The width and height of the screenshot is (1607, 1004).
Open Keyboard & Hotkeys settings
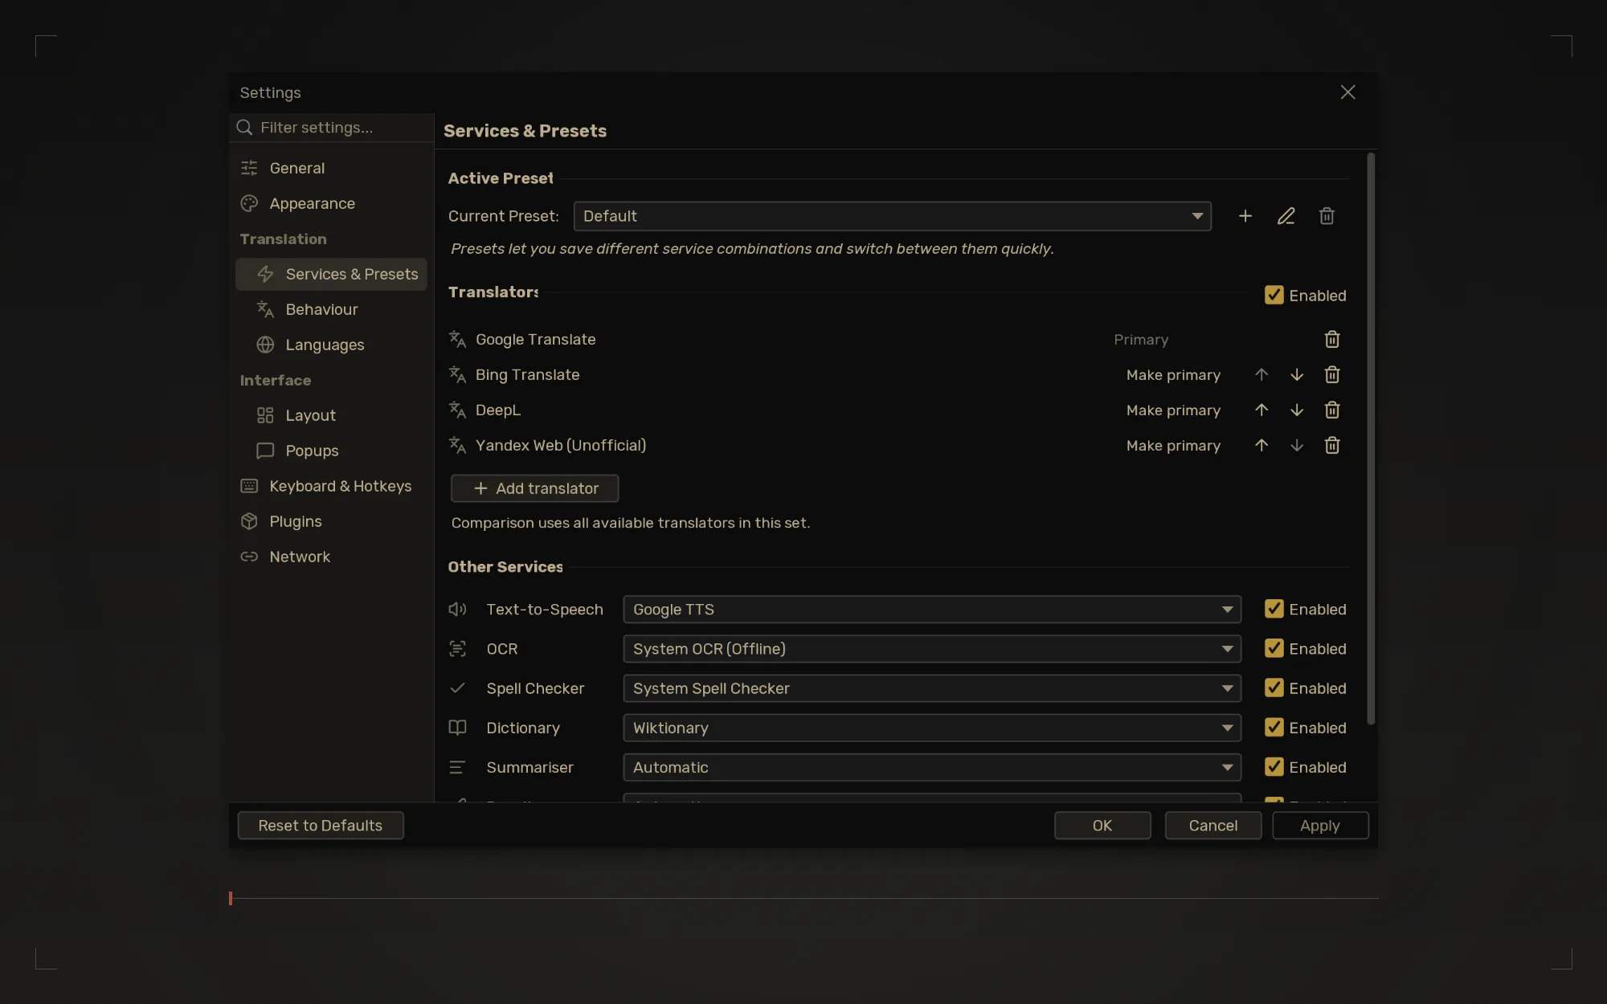point(331,486)
